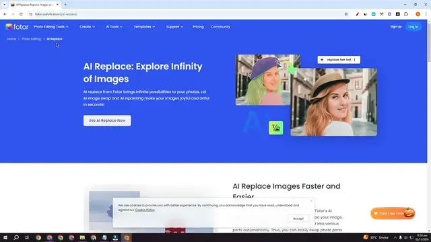Click the microphone tray icon
Image resolution: width=431 pixels, height=242 pixels.
401,237
